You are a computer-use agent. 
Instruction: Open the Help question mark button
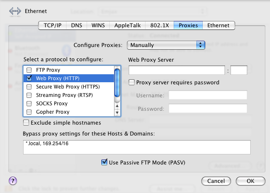click(x=13, y=181)
